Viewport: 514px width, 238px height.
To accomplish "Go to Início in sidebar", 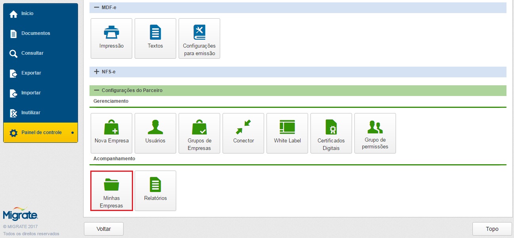I will 27,13.
